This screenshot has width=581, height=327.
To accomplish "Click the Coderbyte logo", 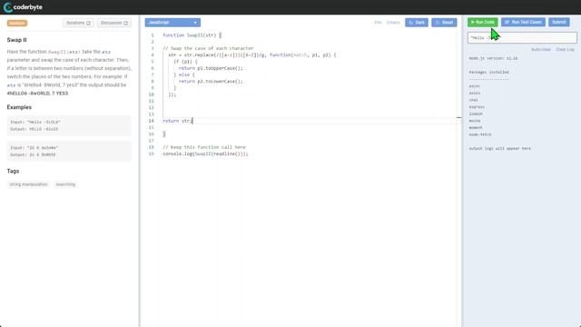I will (23, 7).
